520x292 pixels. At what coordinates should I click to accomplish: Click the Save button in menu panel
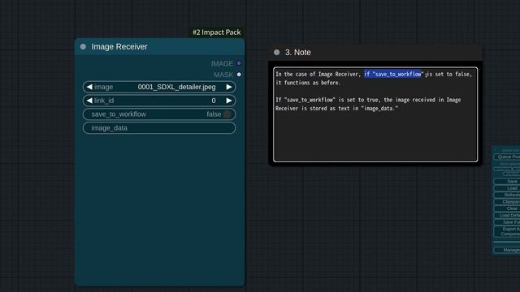507,181
